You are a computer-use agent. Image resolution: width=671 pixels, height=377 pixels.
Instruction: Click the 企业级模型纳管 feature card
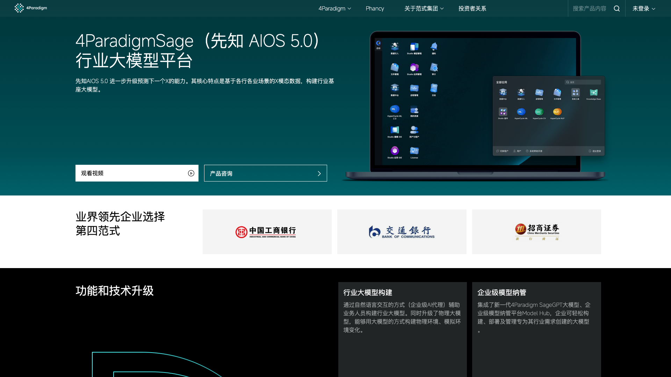pyautogui.click(x=536, y=330)
